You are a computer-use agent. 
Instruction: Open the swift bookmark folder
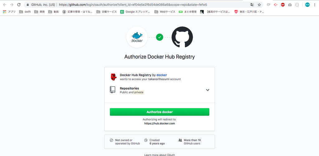(25, 12)
